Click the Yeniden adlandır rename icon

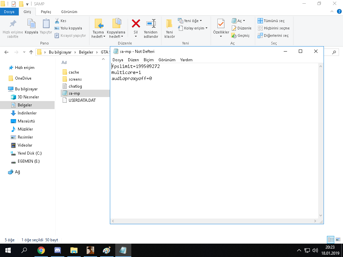pyautogui.click(x=151, y=24)
